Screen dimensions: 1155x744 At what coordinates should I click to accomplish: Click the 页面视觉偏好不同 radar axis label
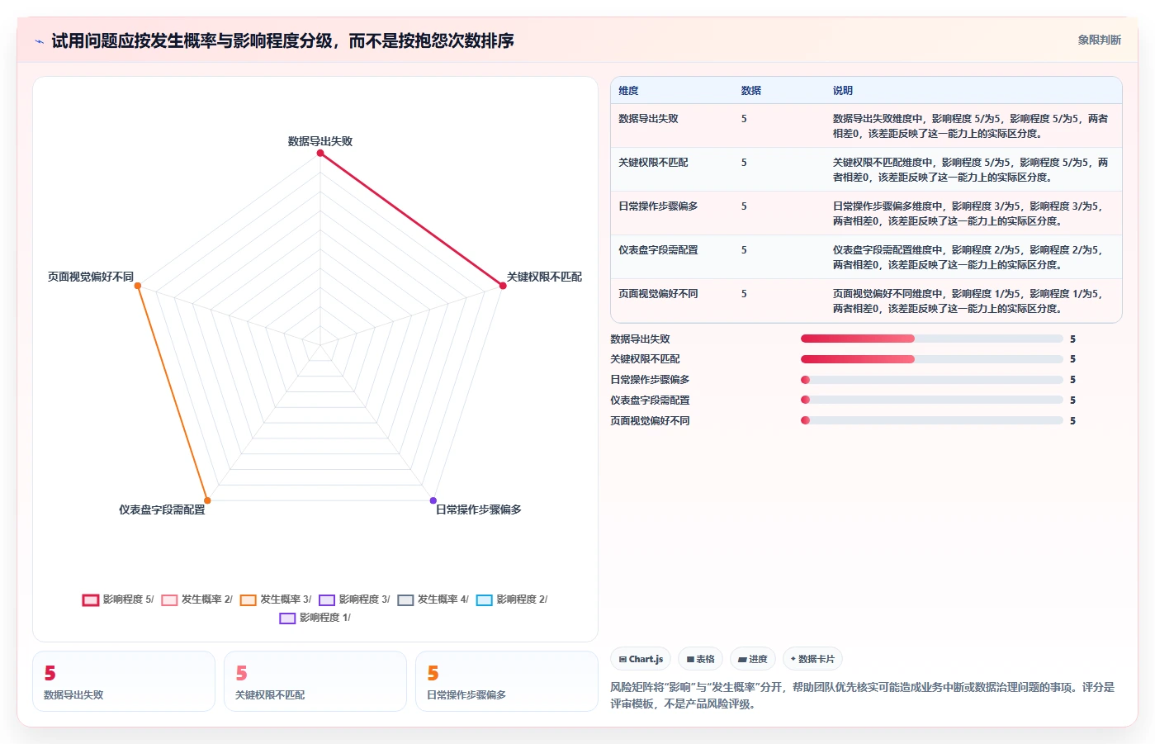(91, 277)
